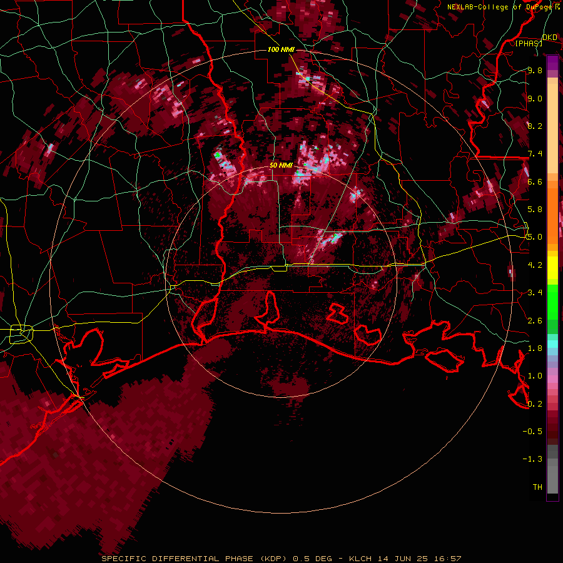Click the NEXLAB-College of DuPage label
The width and height of the screenshot is (563, 563).
(x=499, y=7)
